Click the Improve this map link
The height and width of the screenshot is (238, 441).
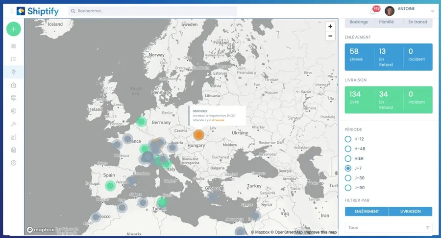[320, 232]
